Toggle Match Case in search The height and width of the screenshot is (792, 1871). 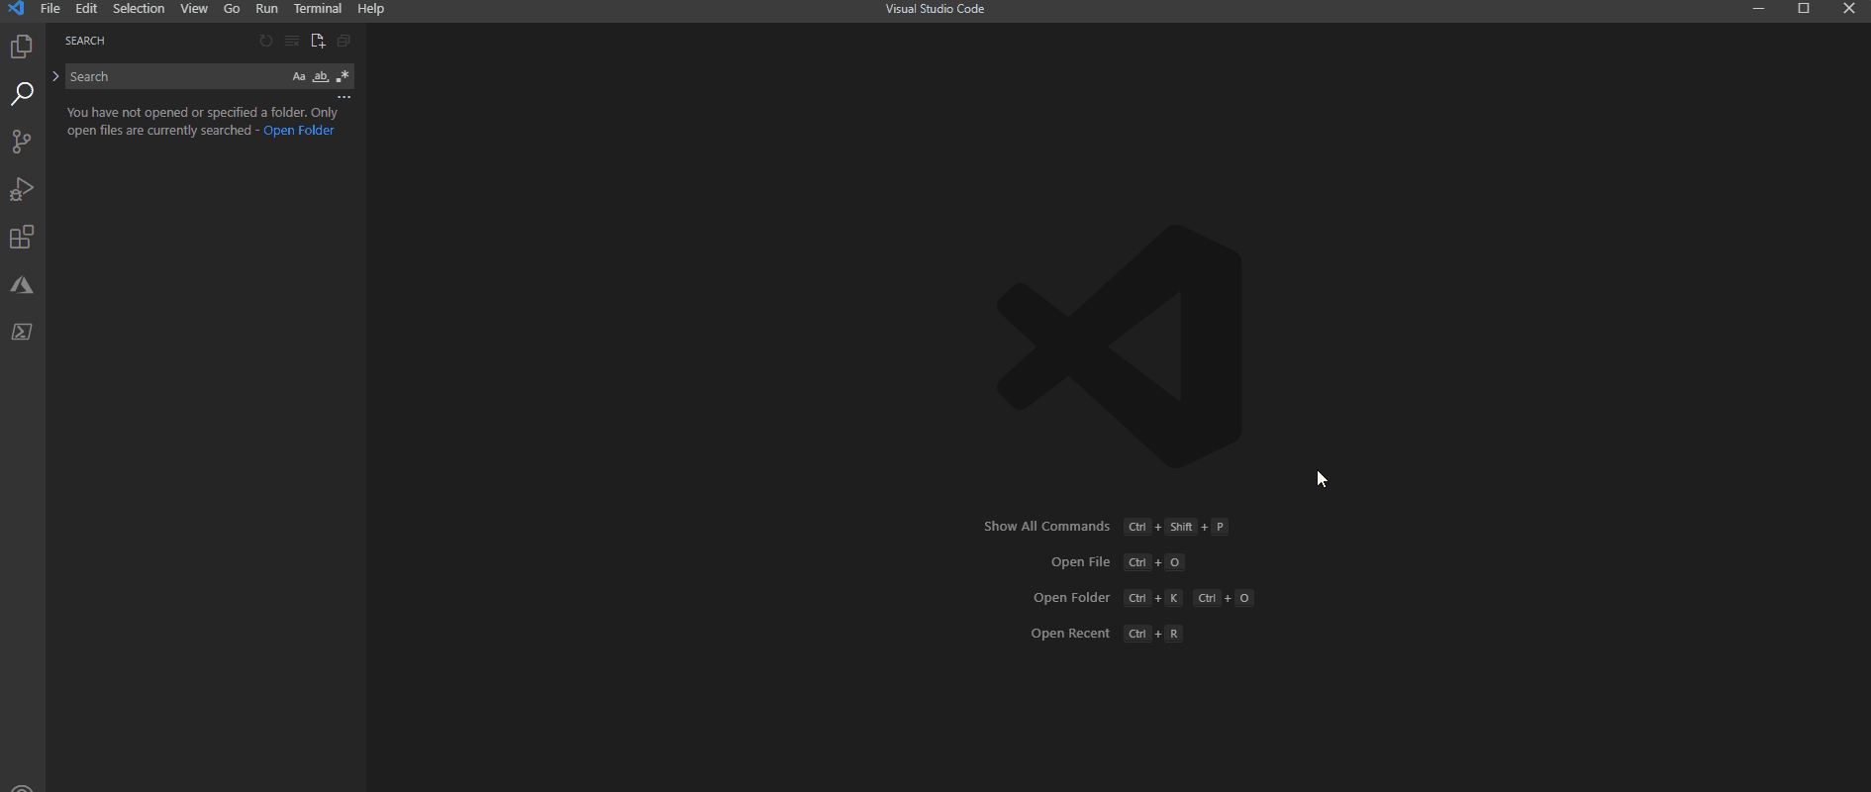[x=299, y=76]
